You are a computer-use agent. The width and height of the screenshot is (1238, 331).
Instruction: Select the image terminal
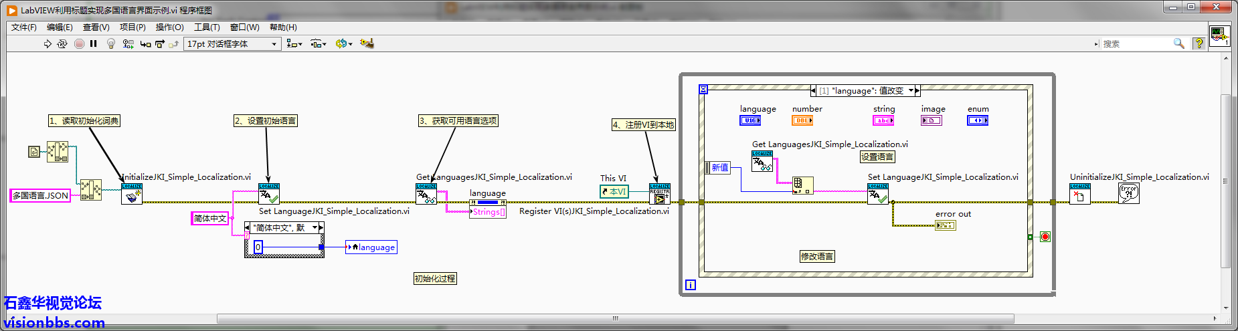[x=932, y=120]
